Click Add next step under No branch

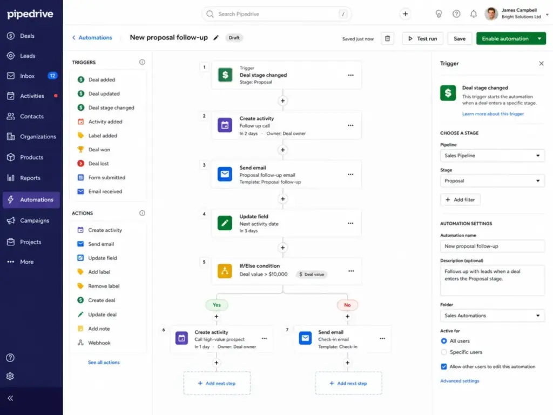tap(348, 383)
